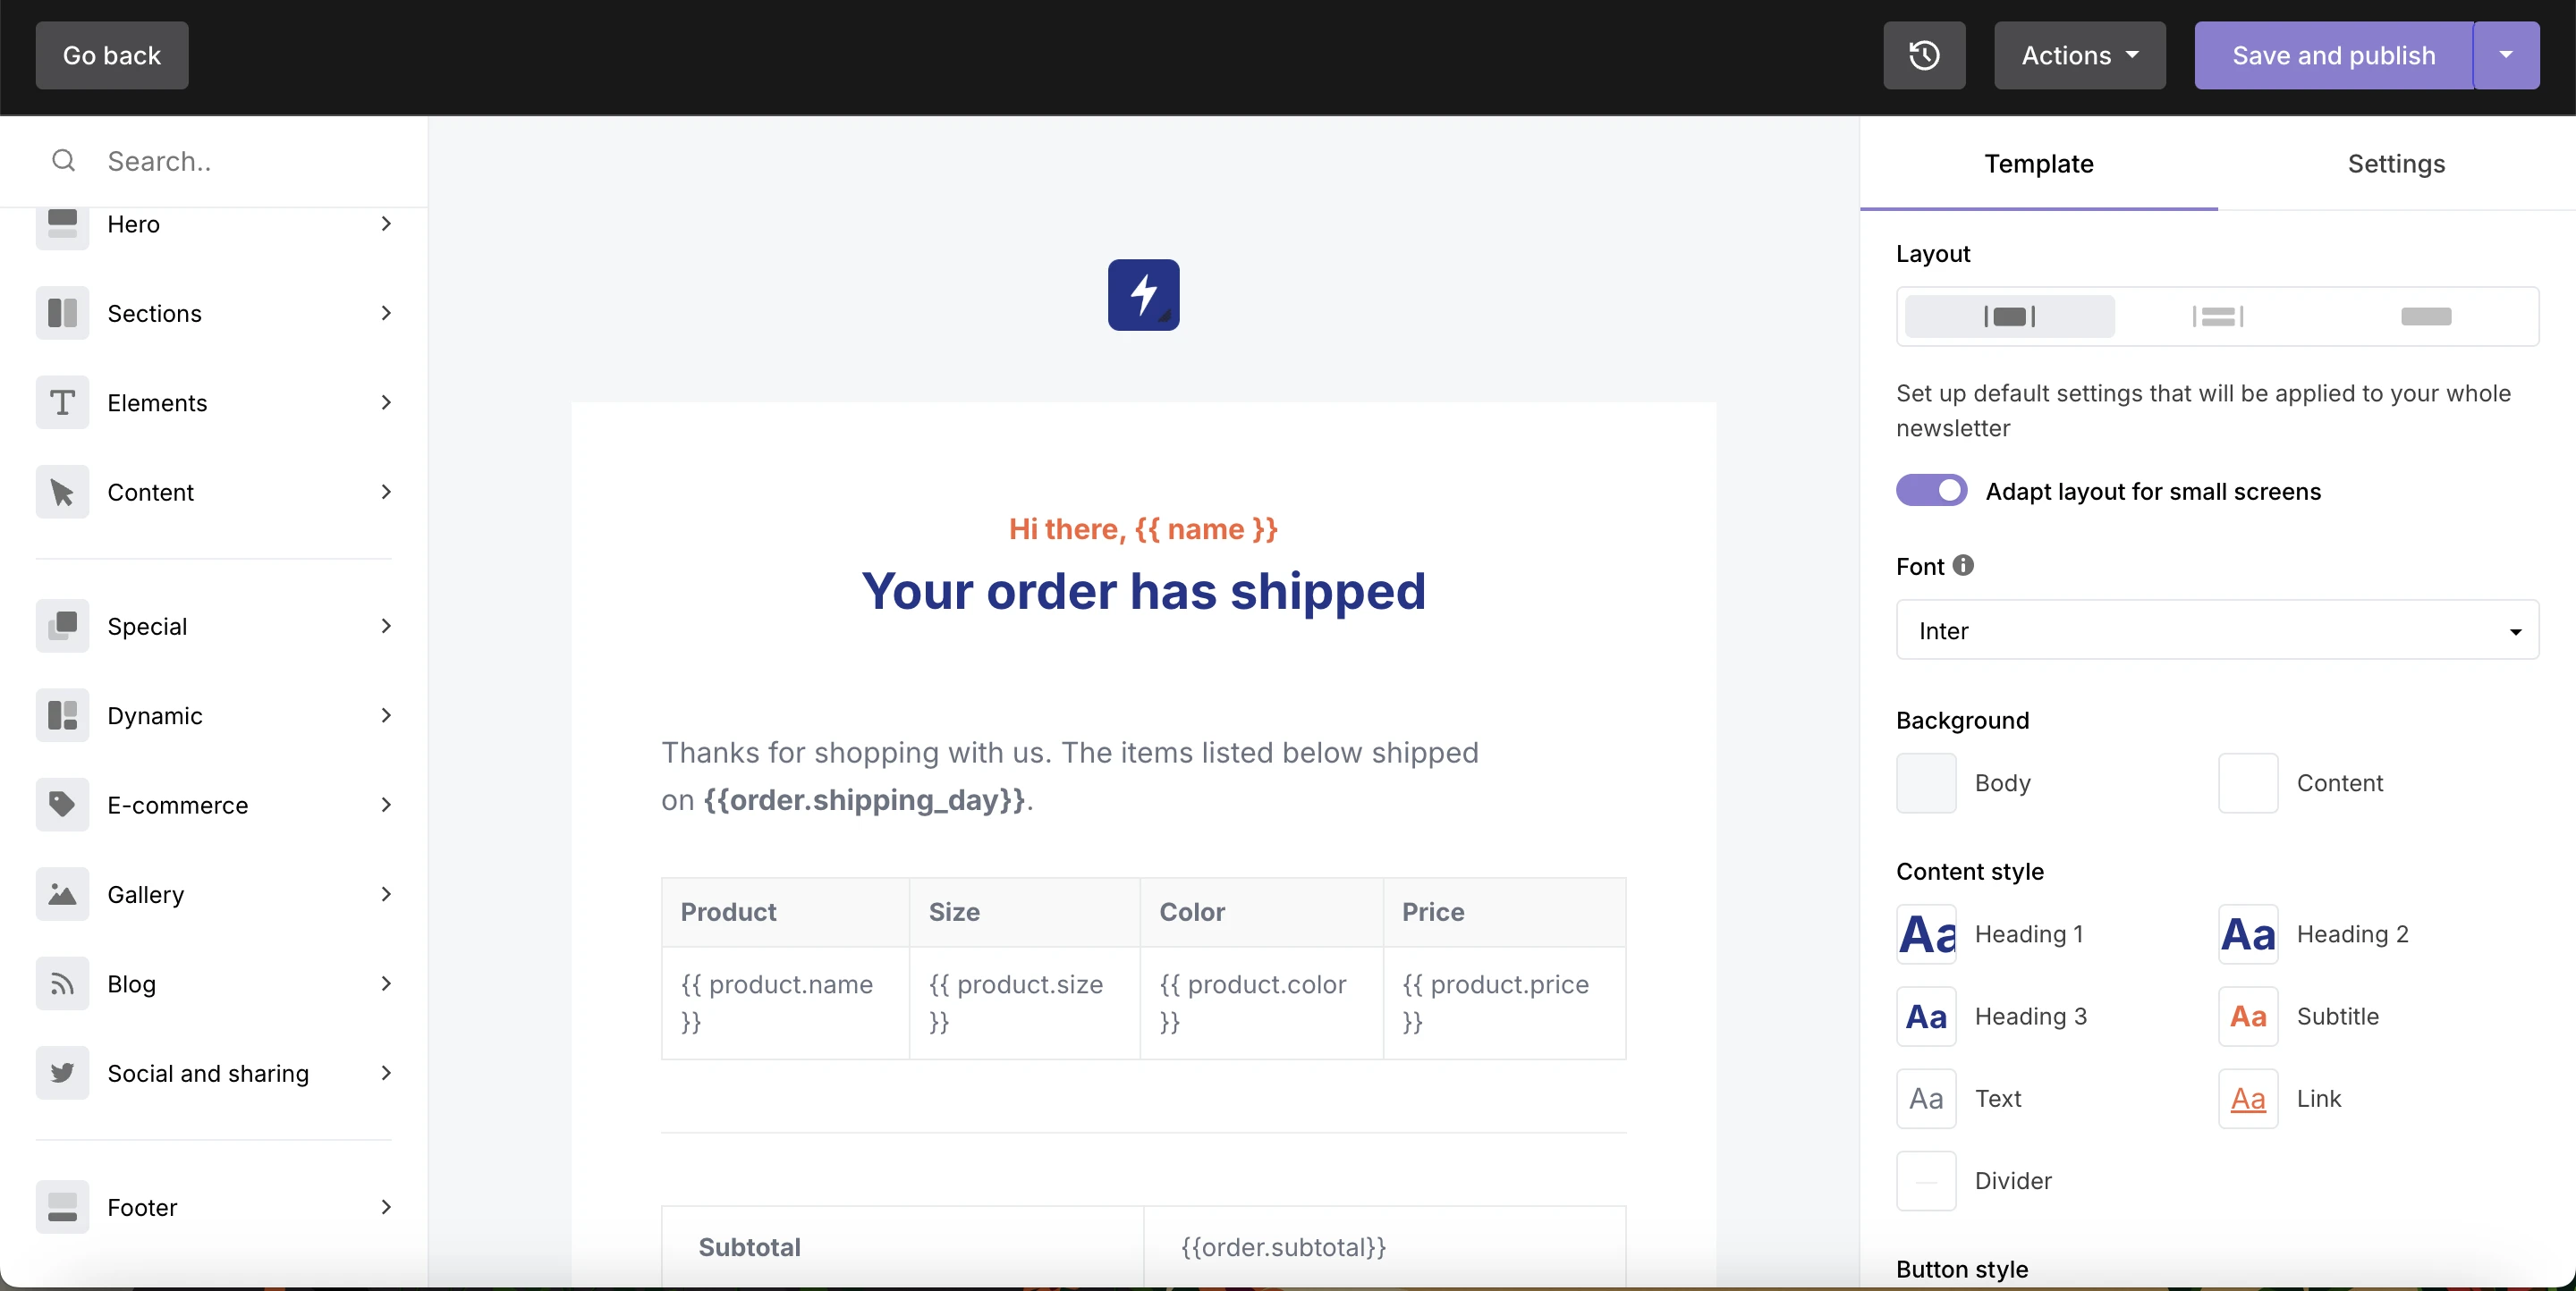
Task: Click the version history clock icon
Action: (x=1923, y=56)
